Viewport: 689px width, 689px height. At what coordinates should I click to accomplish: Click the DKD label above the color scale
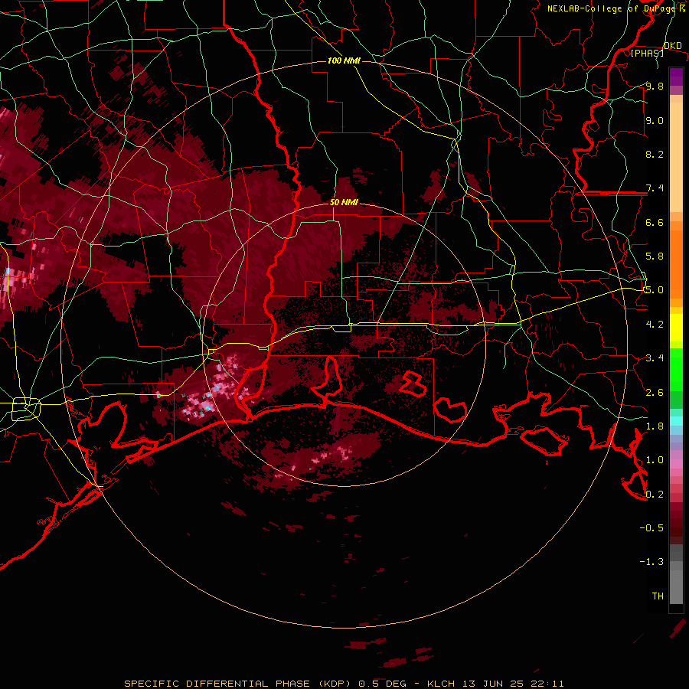(673, 46)
